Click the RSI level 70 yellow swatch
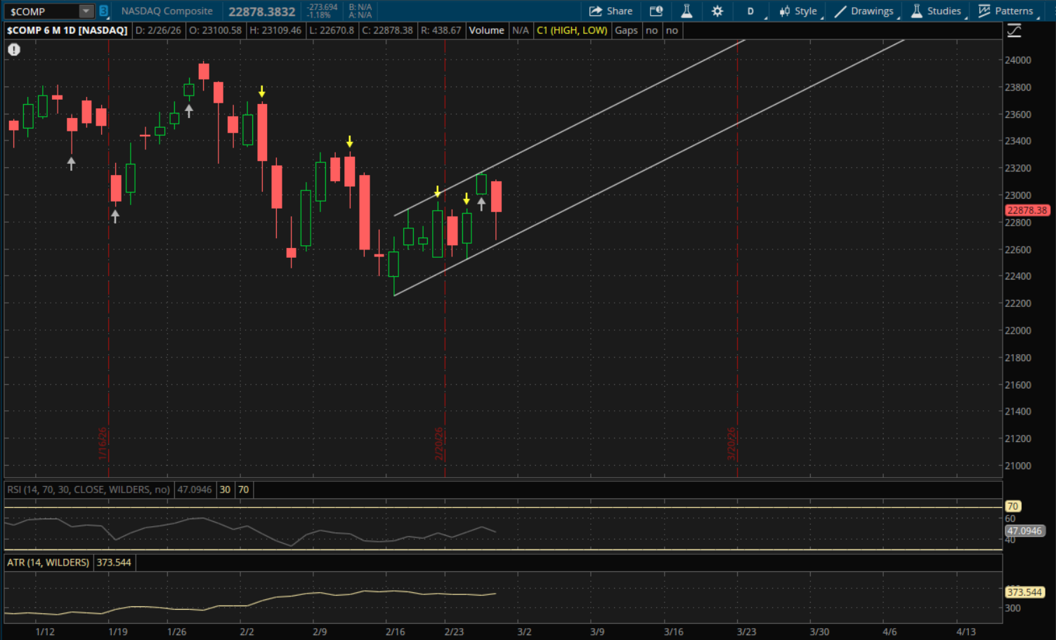 (x=243, y=490)
